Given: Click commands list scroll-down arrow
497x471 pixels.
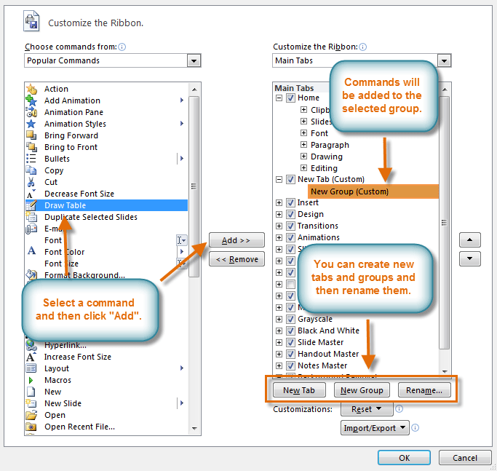Looking at the screenshot, I should [194, 429].
